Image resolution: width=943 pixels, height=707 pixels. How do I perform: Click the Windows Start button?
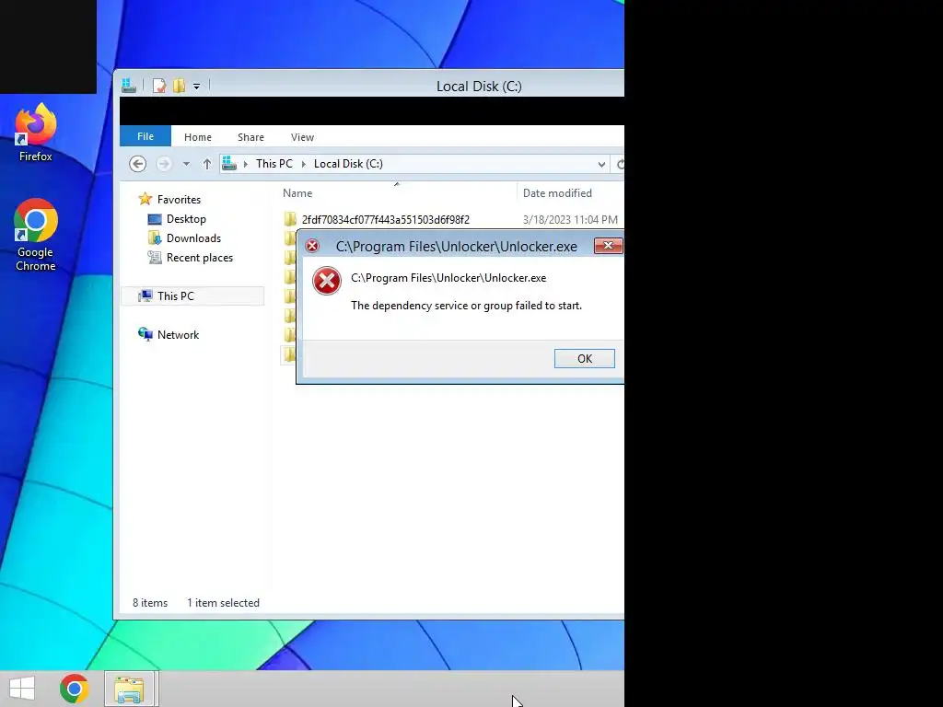22,689
